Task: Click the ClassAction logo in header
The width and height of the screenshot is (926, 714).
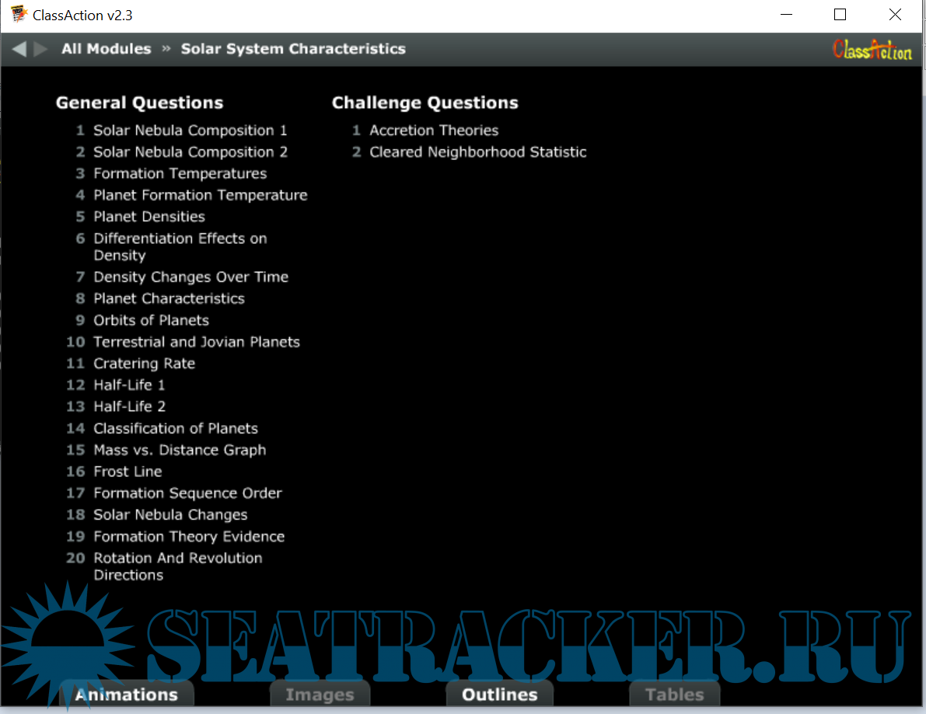Action: click(872, 51)
